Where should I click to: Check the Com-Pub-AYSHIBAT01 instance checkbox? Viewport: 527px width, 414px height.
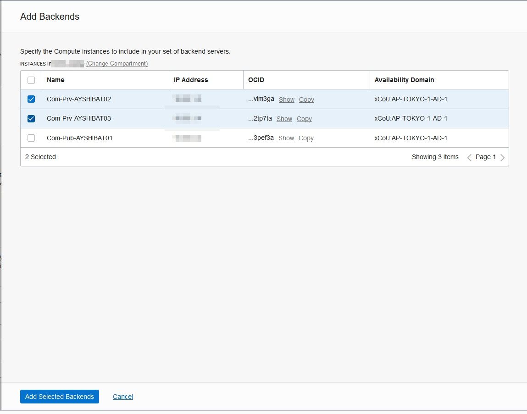tap(31, 138)
